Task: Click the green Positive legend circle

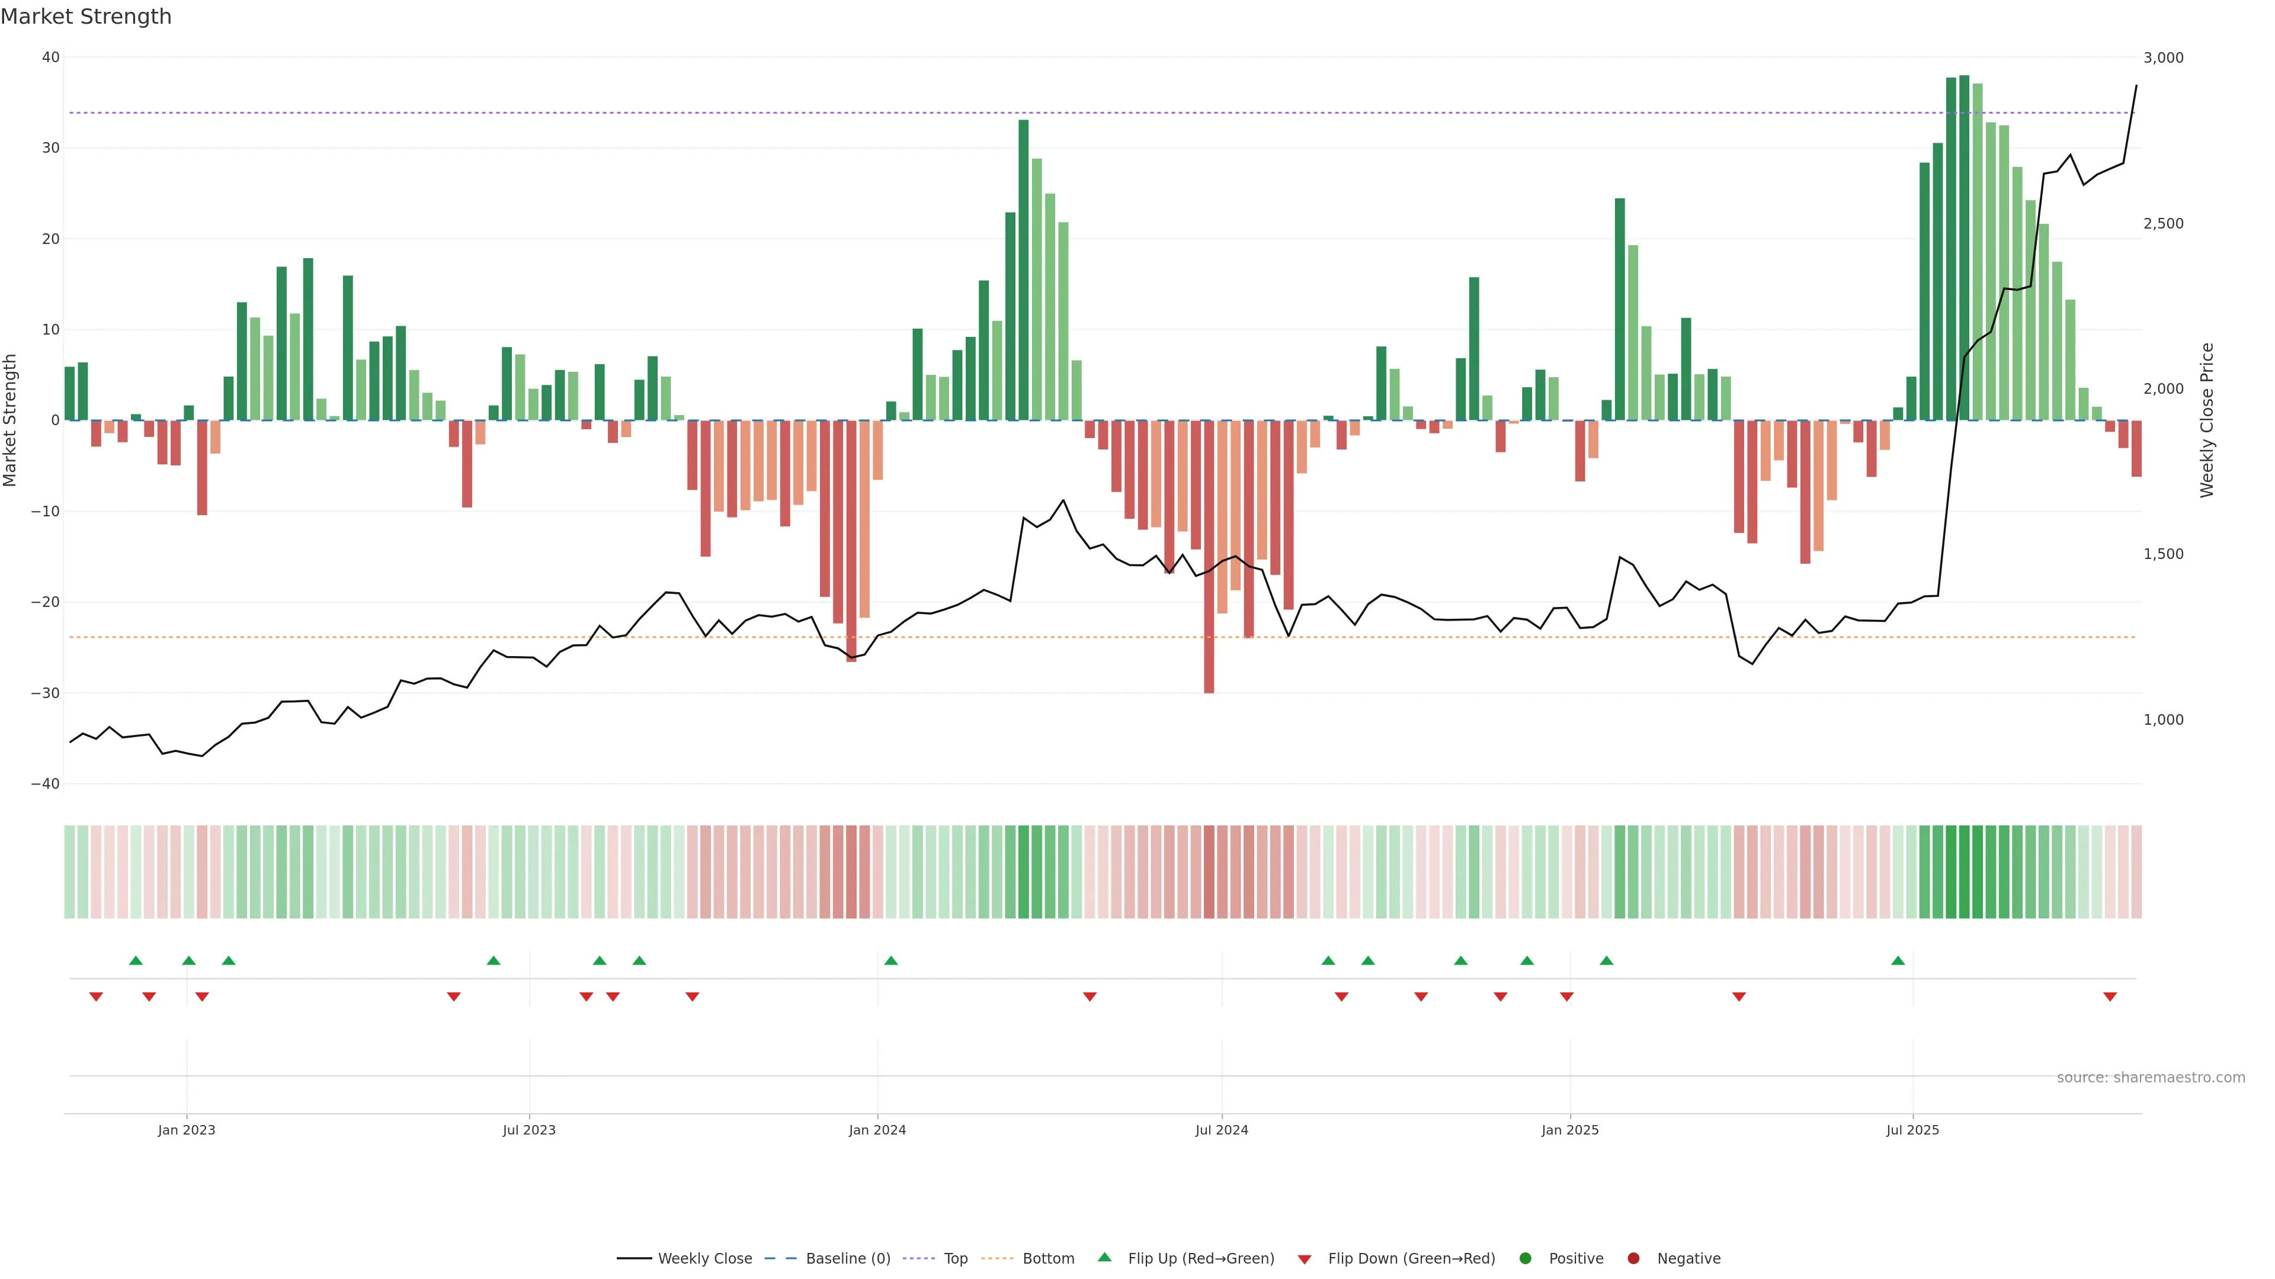Action: click(x=1525, y=1259)
